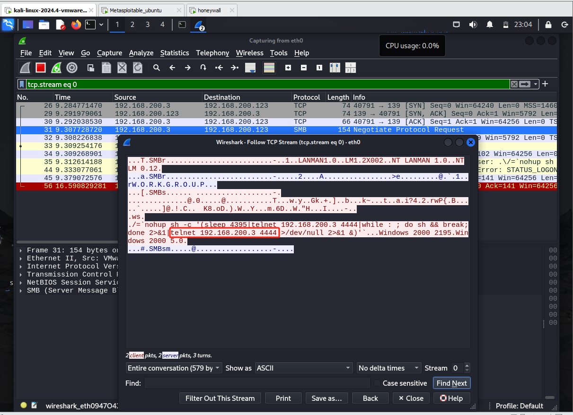Jump to the last packet icon

pos(235,68)
